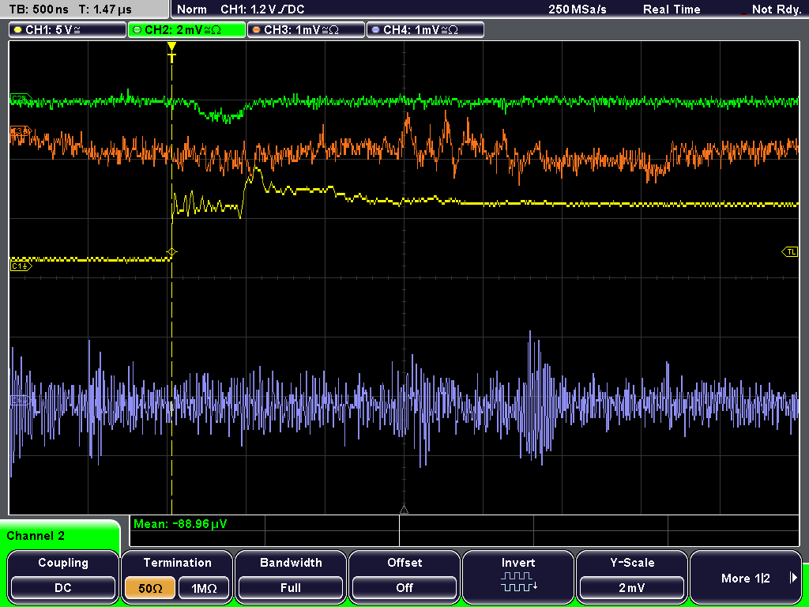Select the CH3: 1 mV channel tab
The height and width of the screenshot is (607, 809).
(306, 30)
